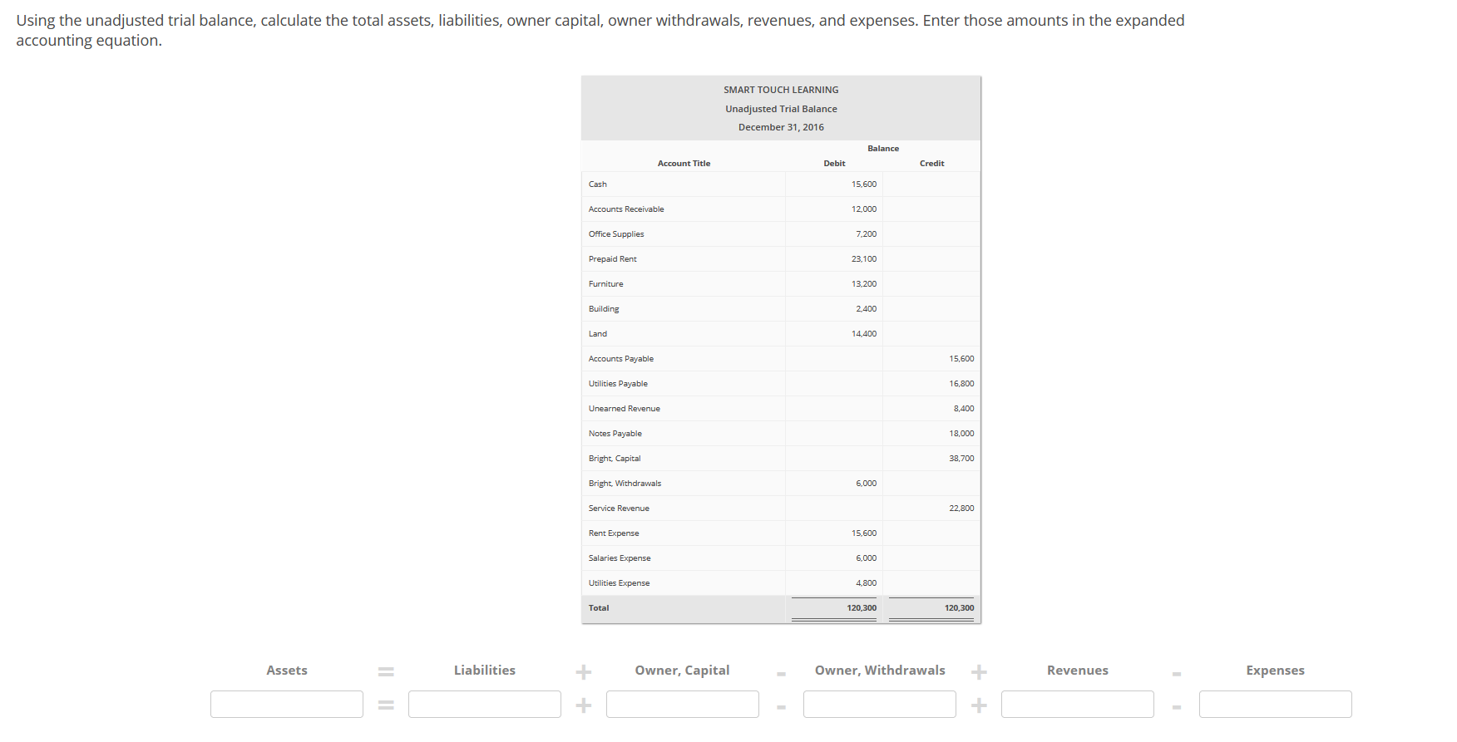Click the Expenses equation label
This screenshot has width=1457, height=742.
[1276, 671]
